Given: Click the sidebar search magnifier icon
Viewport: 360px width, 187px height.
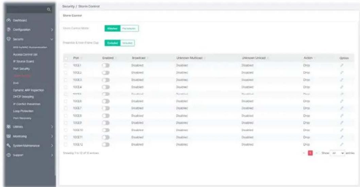Looking at the screenshot, I should [49, 10].
